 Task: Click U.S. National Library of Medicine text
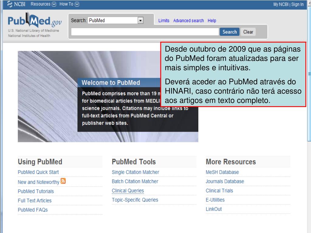coord(33,31)
